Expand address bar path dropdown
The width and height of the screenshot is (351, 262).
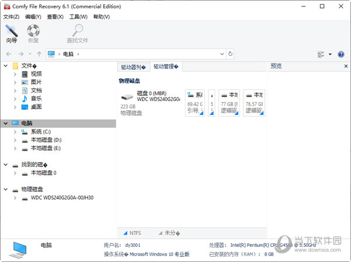tap(222, 54)
